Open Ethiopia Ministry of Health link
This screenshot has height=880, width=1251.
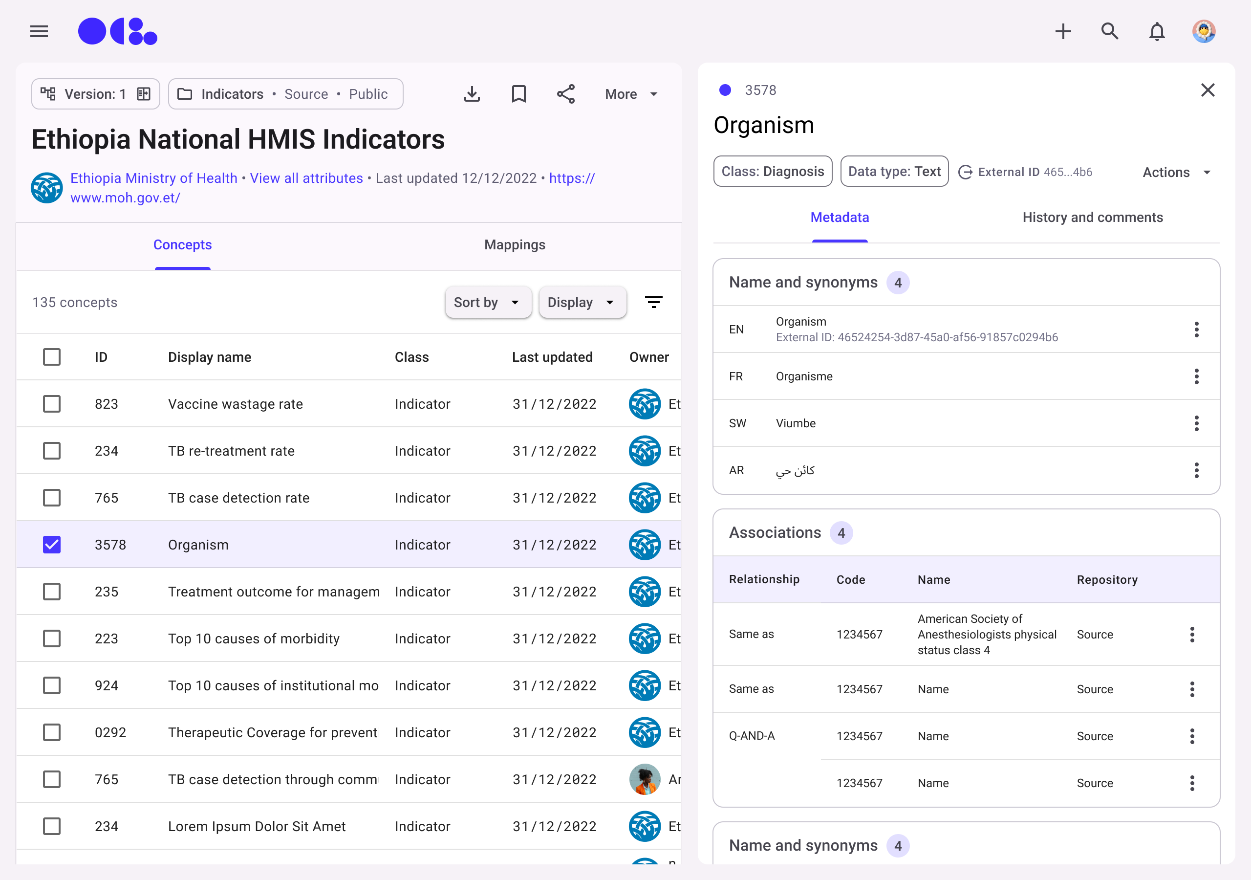[153, 178]
